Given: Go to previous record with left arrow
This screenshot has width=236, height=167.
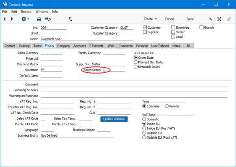Looking at the screenshot, I should (4, 19).
